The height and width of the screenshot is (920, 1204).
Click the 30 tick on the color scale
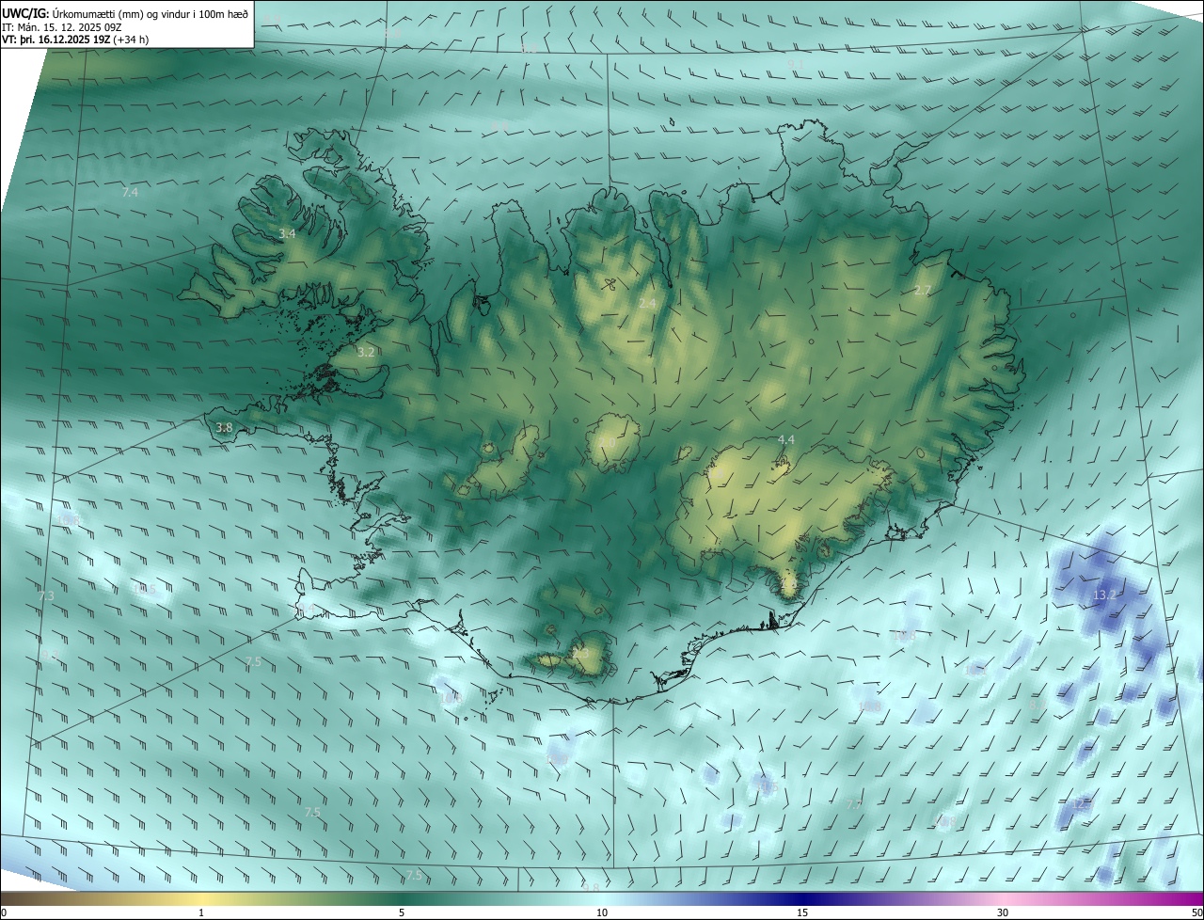(1003, 912)
